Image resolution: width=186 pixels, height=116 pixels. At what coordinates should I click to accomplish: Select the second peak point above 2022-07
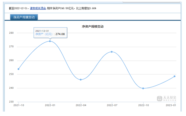point(112,52)
